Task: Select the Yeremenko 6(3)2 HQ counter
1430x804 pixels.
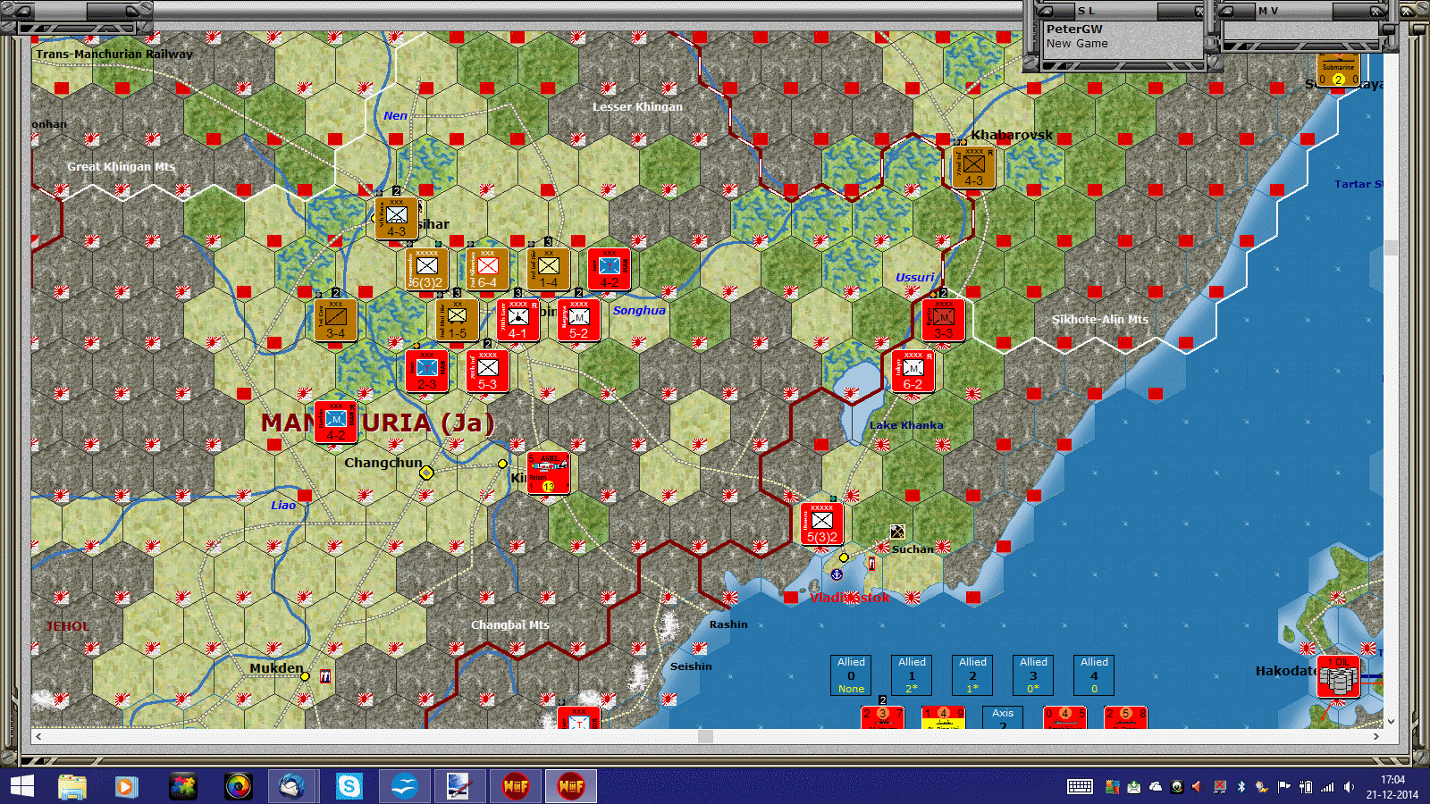Action: coord(427,270)
